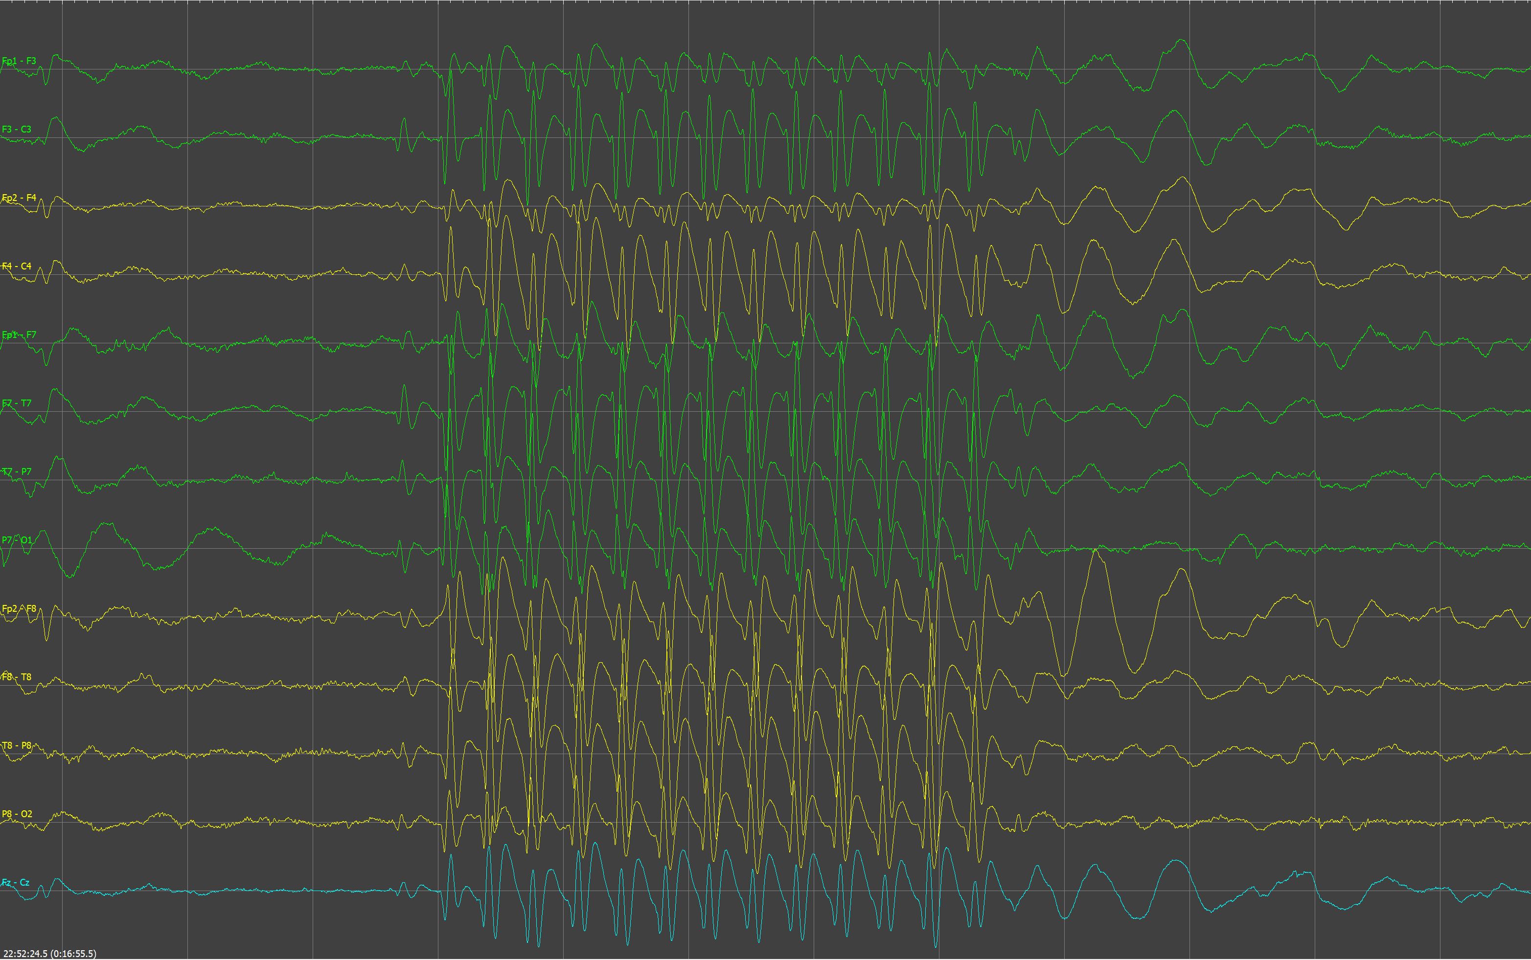Click the cyan Fz - Cz channel label

coord(15,883)
